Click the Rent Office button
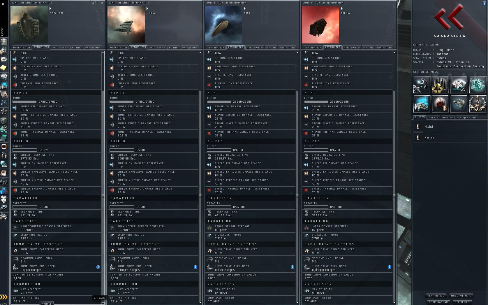Viewport: 488px width, 305px height. (x=436, y=296)
